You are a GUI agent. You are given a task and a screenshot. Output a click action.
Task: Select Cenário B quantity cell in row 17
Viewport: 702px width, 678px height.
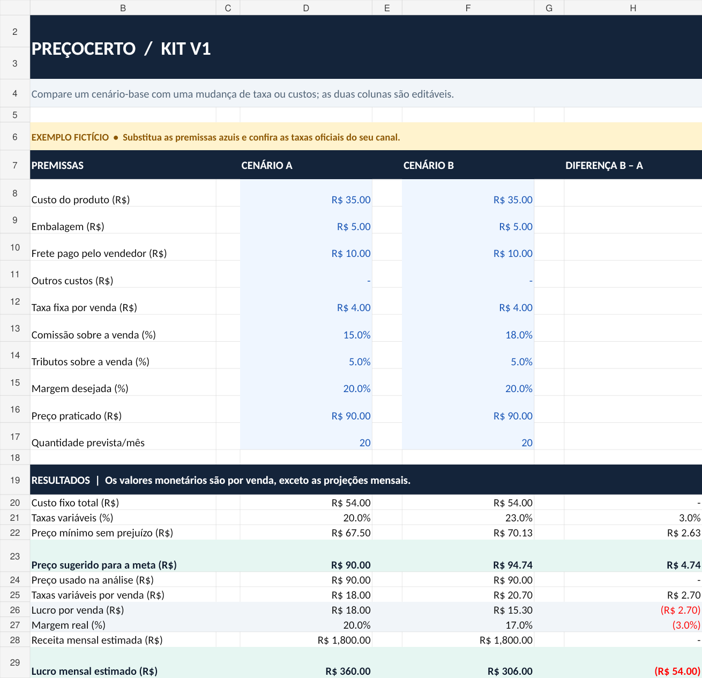pyautogui.click(x=468, y=436)
